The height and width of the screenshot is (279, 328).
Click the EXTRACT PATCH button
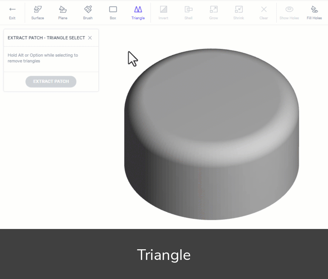pyautogui.click(x=51, y=82)
